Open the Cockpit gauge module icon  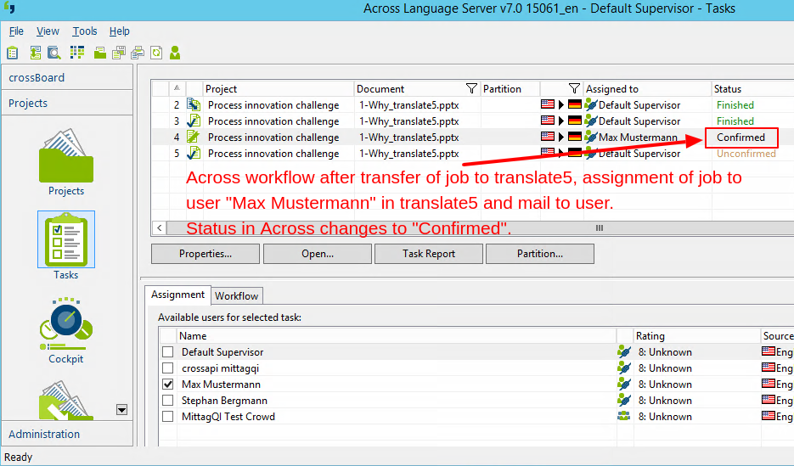tap(66, 323)
